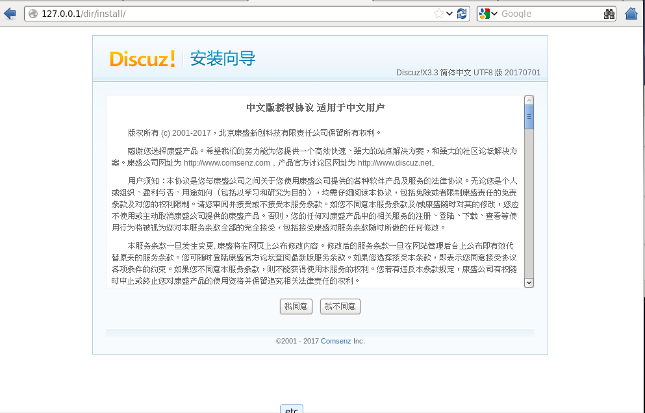This screenshot has height=413, width=645.
Task: Reload the page with the refresh icon
Action: [x=462, y=14]
